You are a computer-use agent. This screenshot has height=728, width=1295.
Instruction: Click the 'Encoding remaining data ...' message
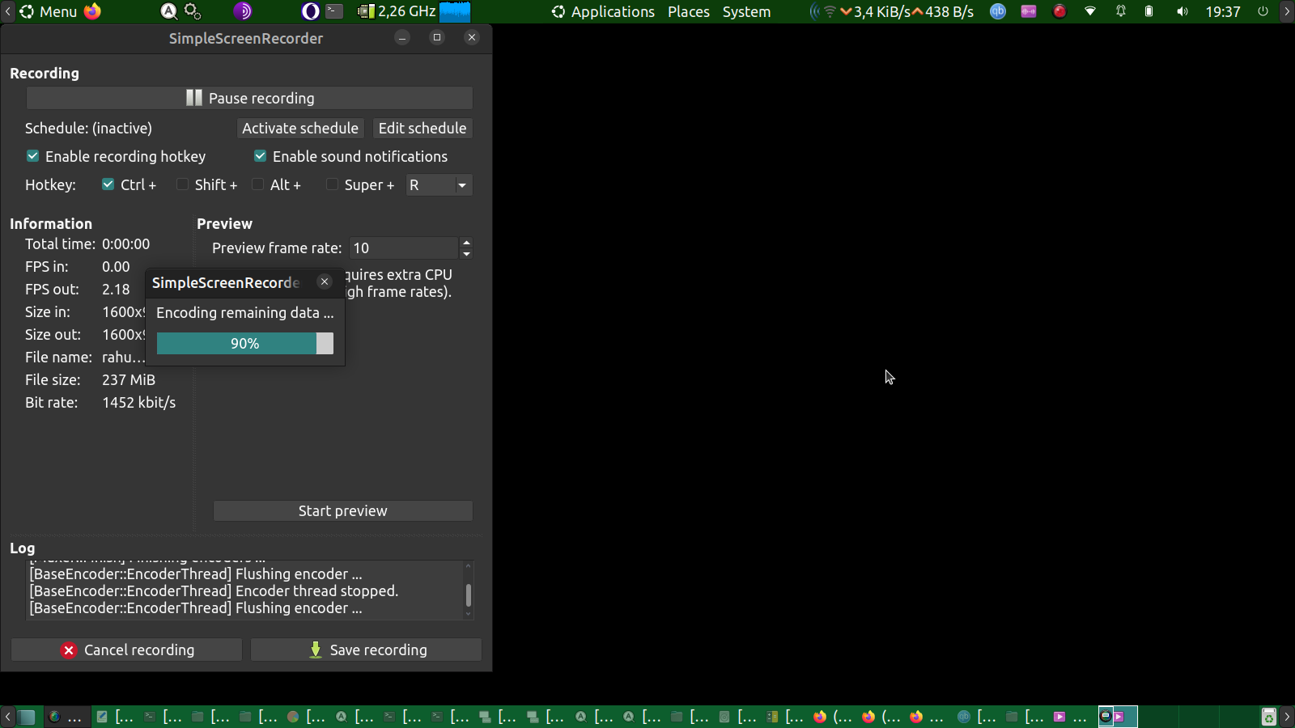245,313
